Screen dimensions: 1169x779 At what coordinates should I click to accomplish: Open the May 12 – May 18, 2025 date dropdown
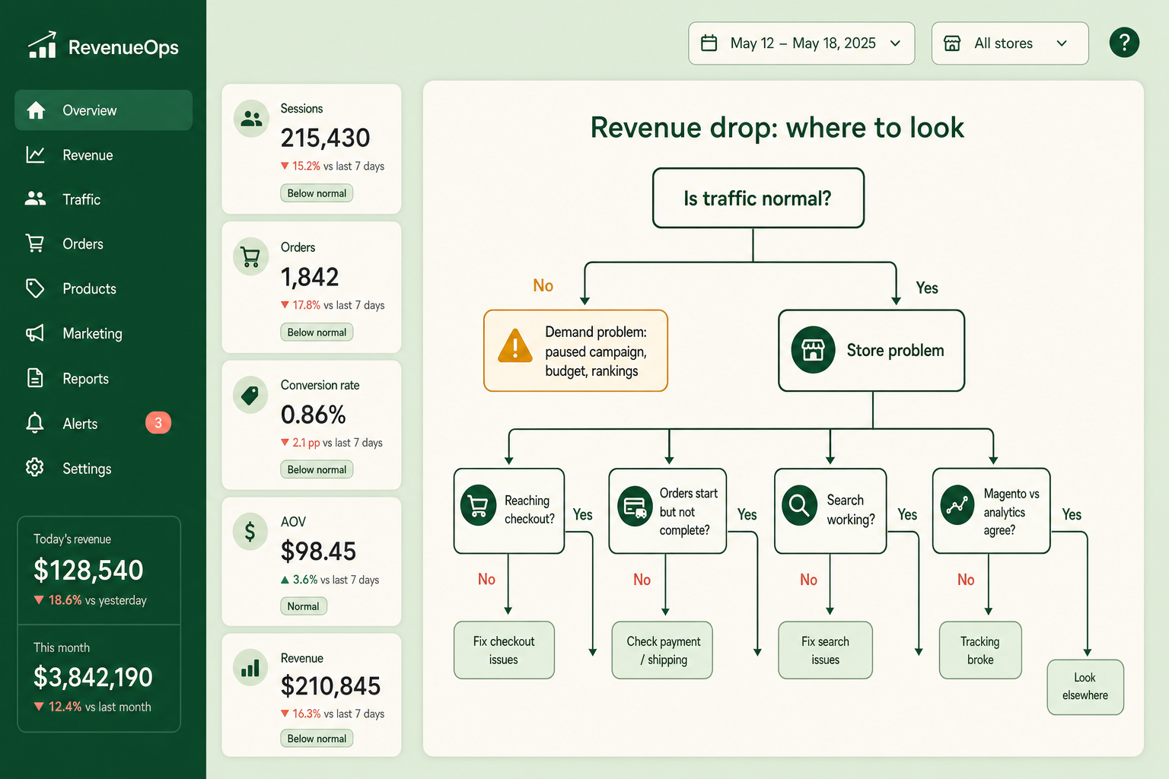(x=801, y=43)
